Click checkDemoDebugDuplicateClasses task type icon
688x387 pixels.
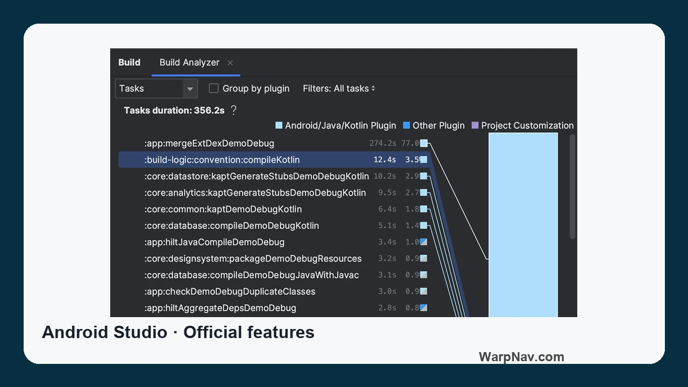tap(424, 291)
